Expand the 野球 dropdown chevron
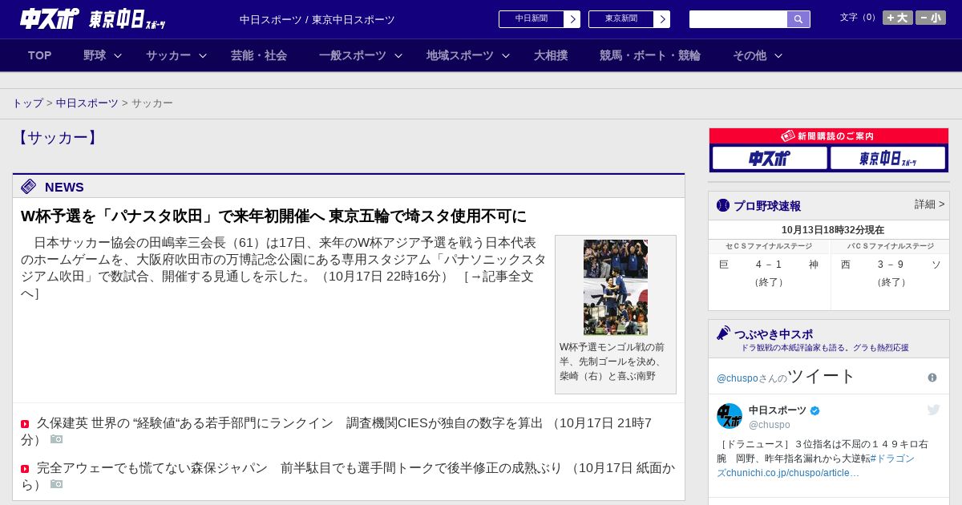Viewport: 962px width, 505px height. point(118,55)
